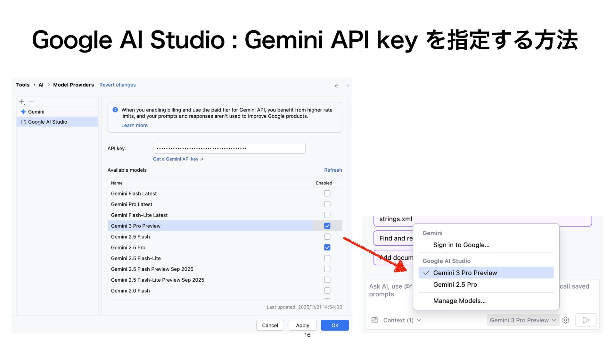
Task: Click the Refresh models link
Action: 333,170
